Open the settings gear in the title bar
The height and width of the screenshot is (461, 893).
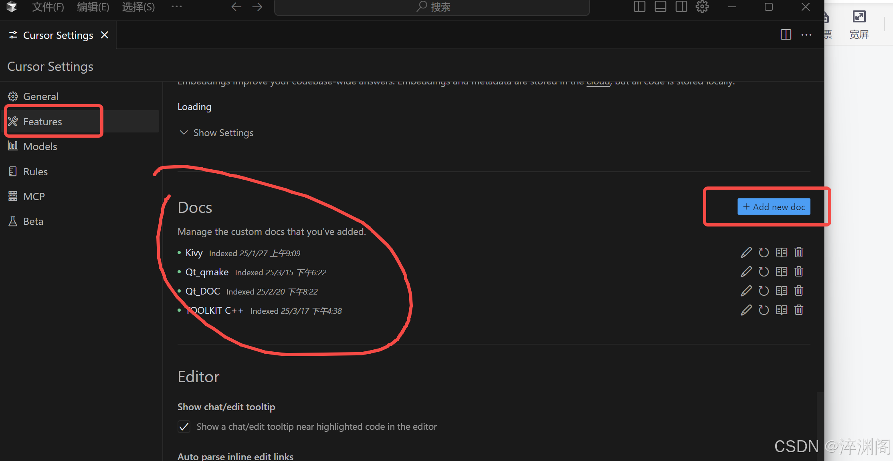point(702,7)
